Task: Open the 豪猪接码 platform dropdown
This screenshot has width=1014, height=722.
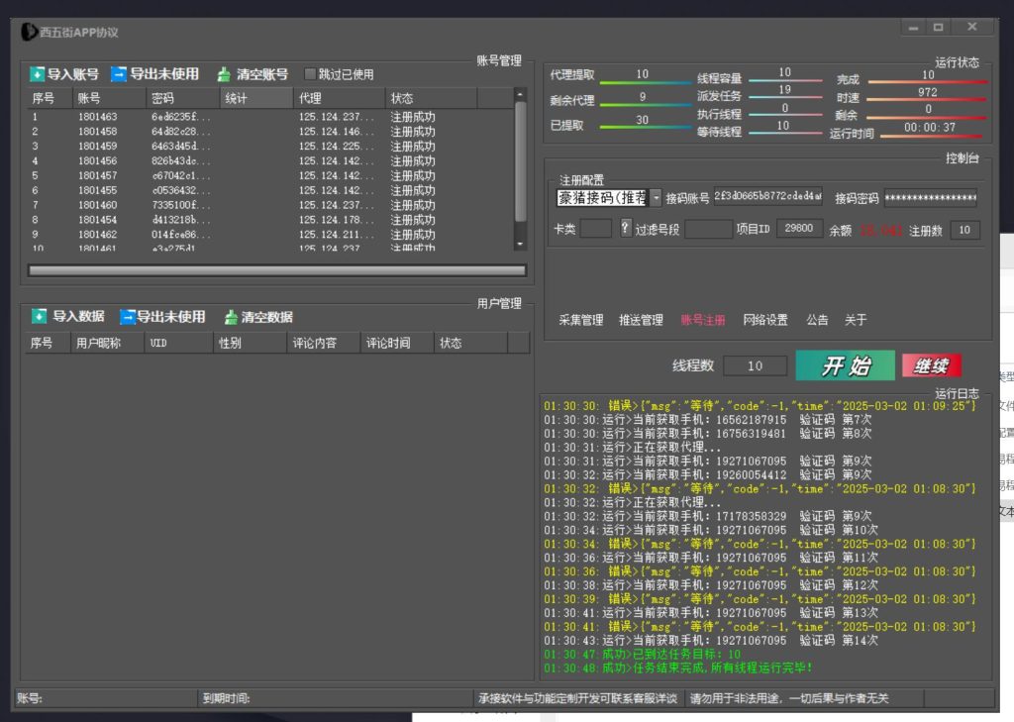Action: 656,198
